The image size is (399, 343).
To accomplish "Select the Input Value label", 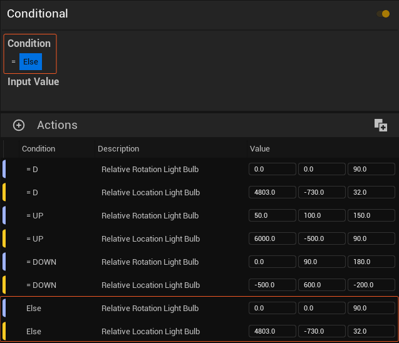I will (33, 82).
